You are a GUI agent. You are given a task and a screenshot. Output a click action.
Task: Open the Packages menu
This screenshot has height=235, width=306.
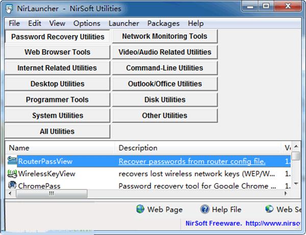(163, 24)
